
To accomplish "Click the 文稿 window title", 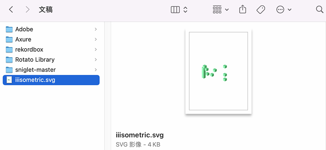I will pyautogui.click(x=46, y=10).
